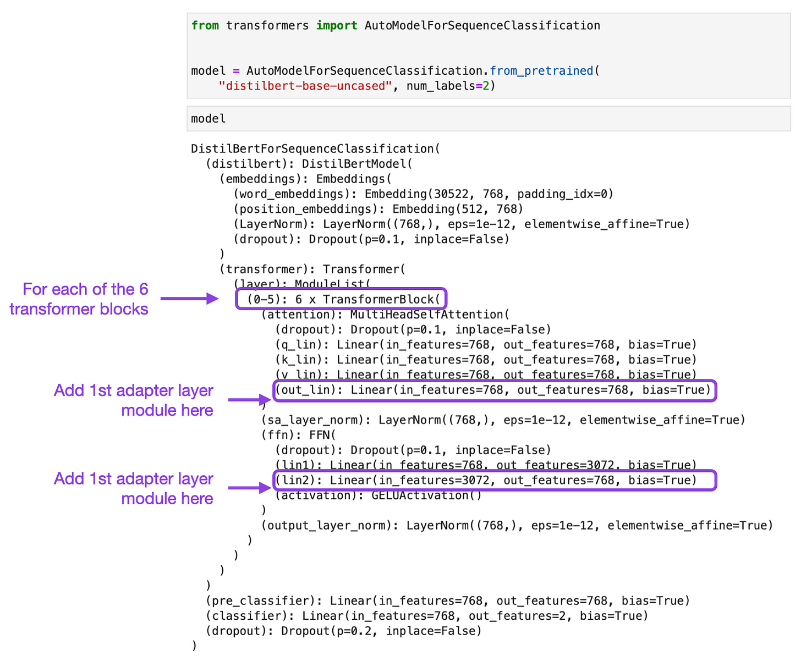
Task: Click the from_pretrained method call
Action: pyautogui.click(x=541, y=70)
